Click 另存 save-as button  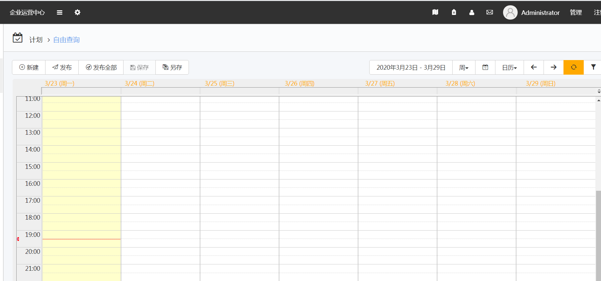coord(172,67)
